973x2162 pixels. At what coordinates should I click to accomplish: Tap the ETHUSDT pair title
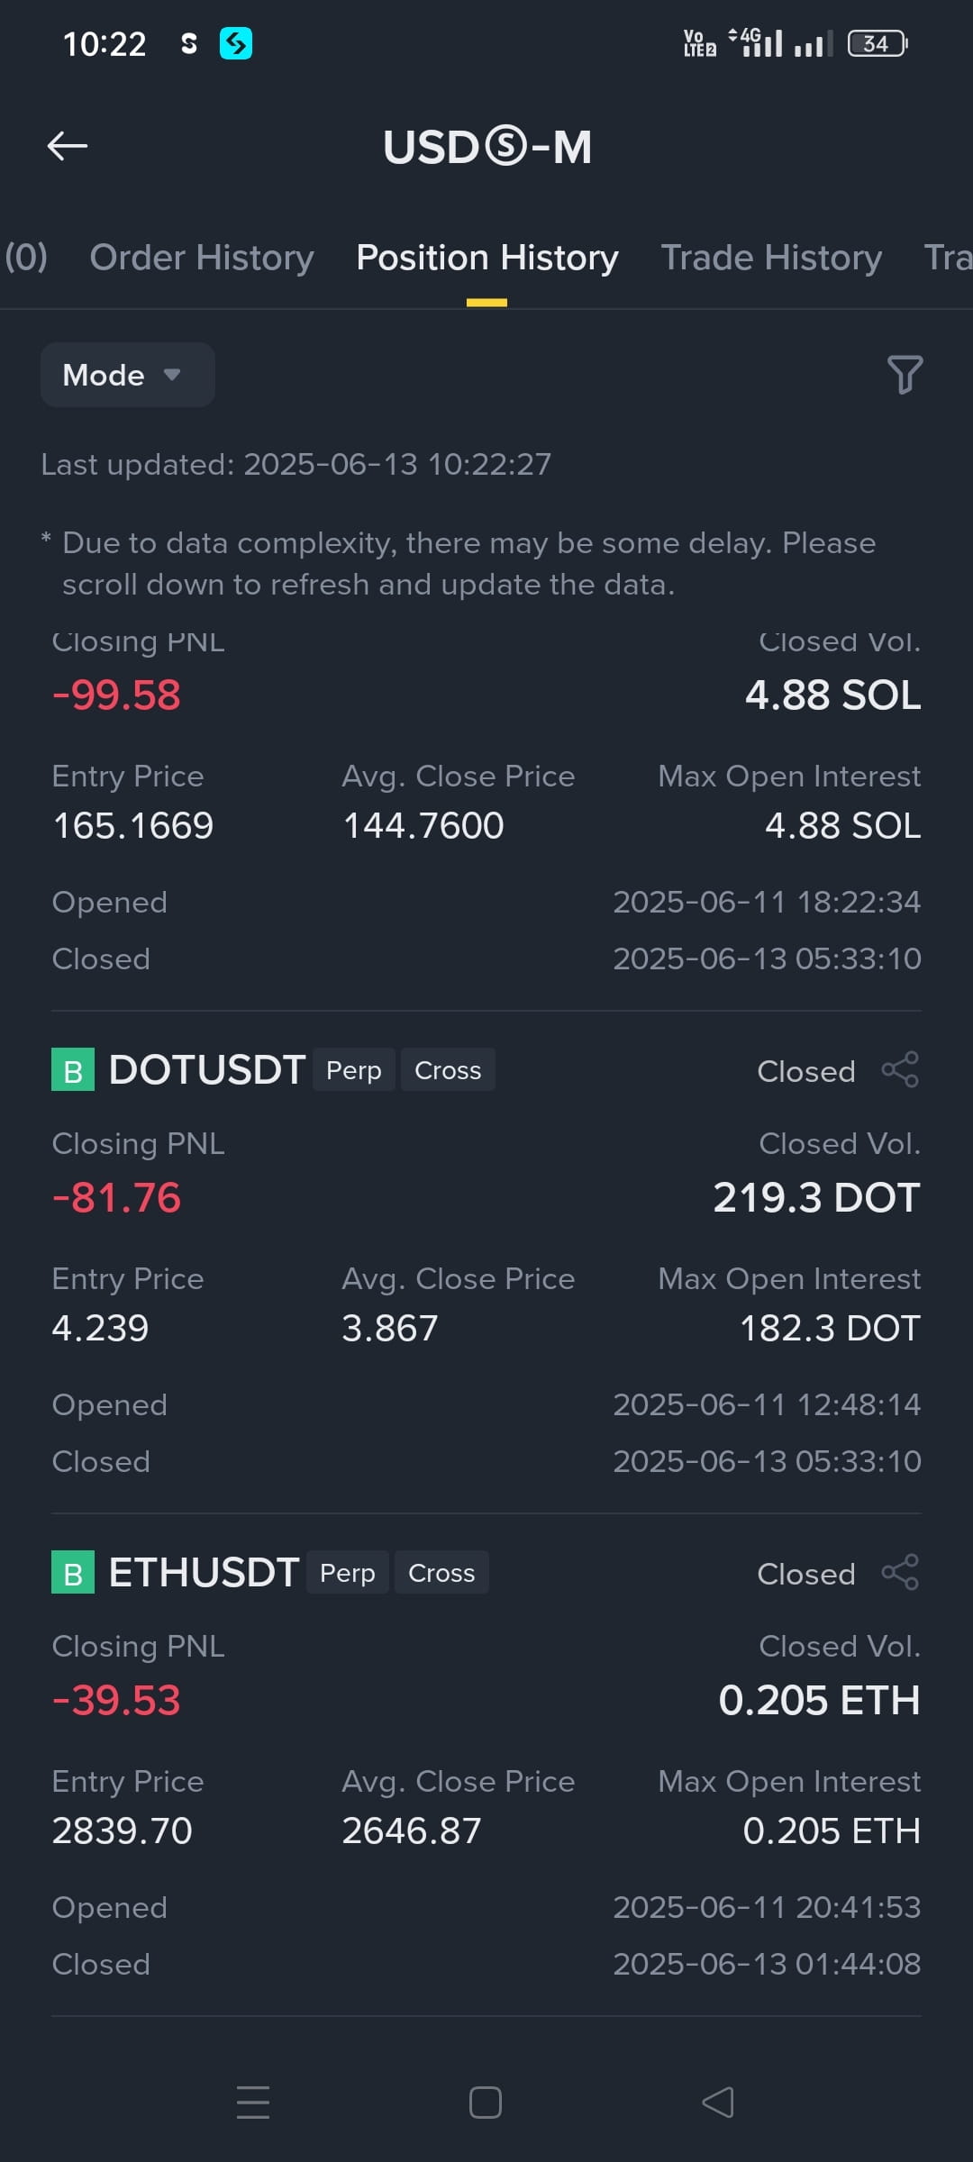(x=204, y=1573)
